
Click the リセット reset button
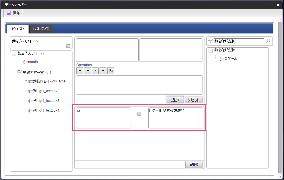click(193, 100)
